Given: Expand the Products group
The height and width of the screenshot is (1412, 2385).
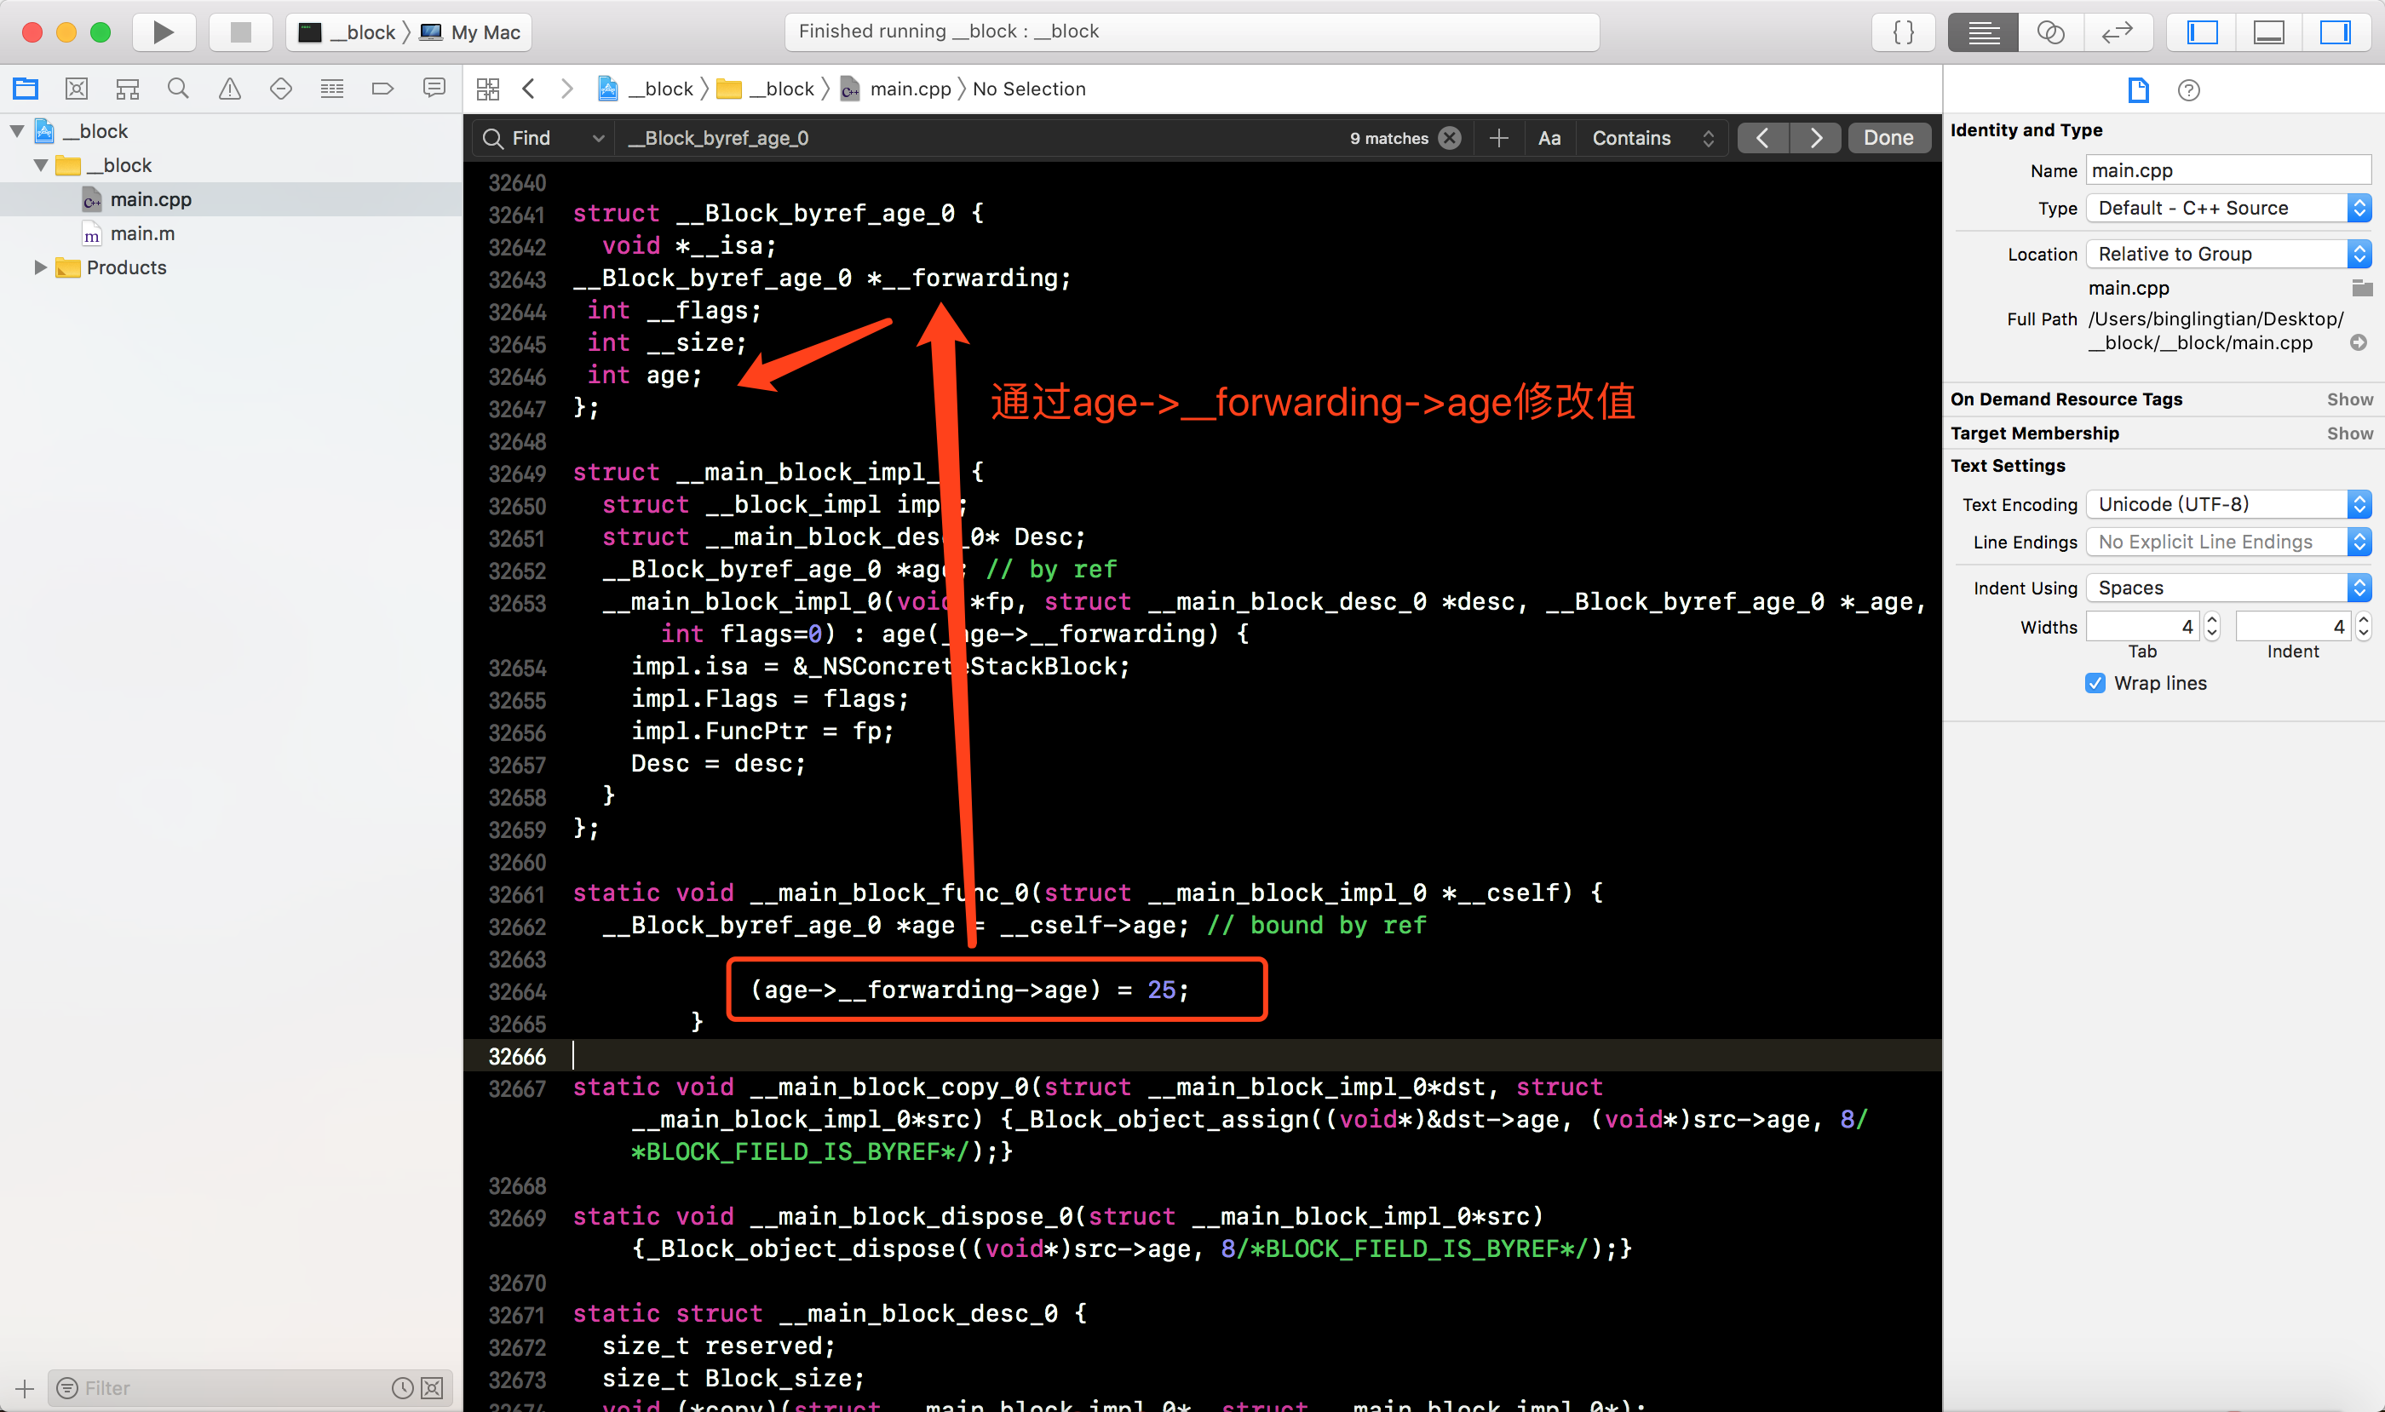Looking at the screenshot, I should point(41,267).
